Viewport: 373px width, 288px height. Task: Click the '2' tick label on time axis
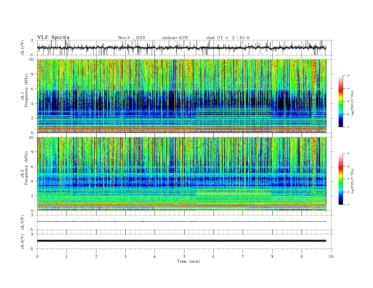[96, 256]
